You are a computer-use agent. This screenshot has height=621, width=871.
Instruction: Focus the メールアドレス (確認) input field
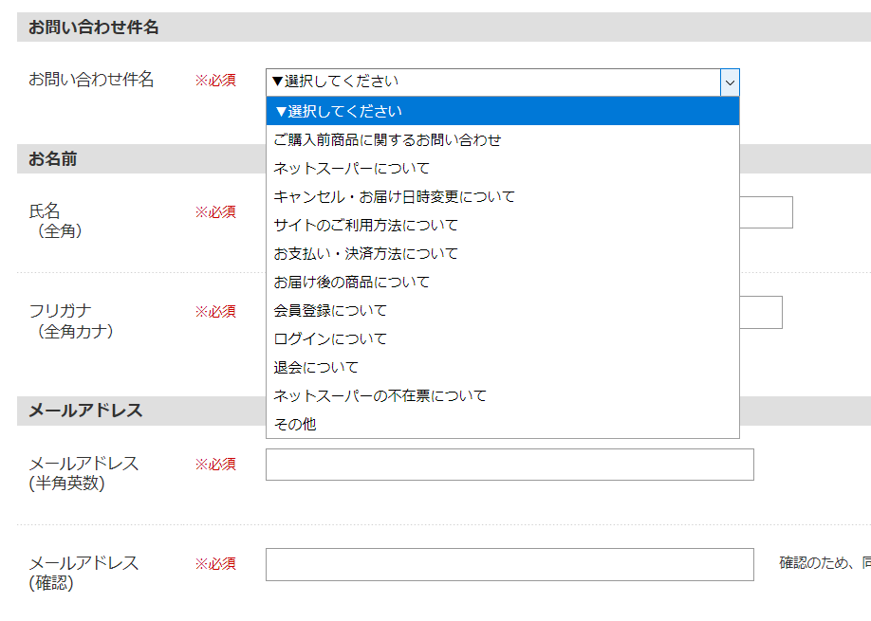click(510, 564)
